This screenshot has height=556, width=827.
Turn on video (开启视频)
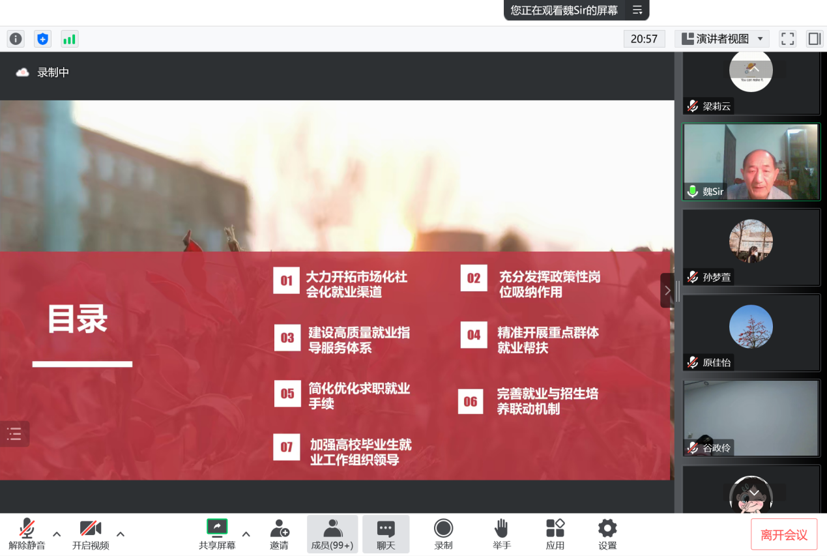tap(91, 534)
